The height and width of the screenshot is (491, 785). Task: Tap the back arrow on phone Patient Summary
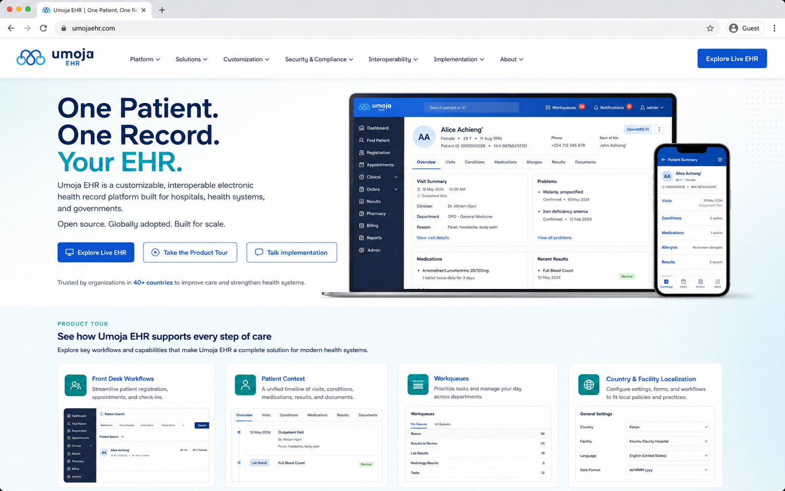pyautogui.click(x=663, y=160)
